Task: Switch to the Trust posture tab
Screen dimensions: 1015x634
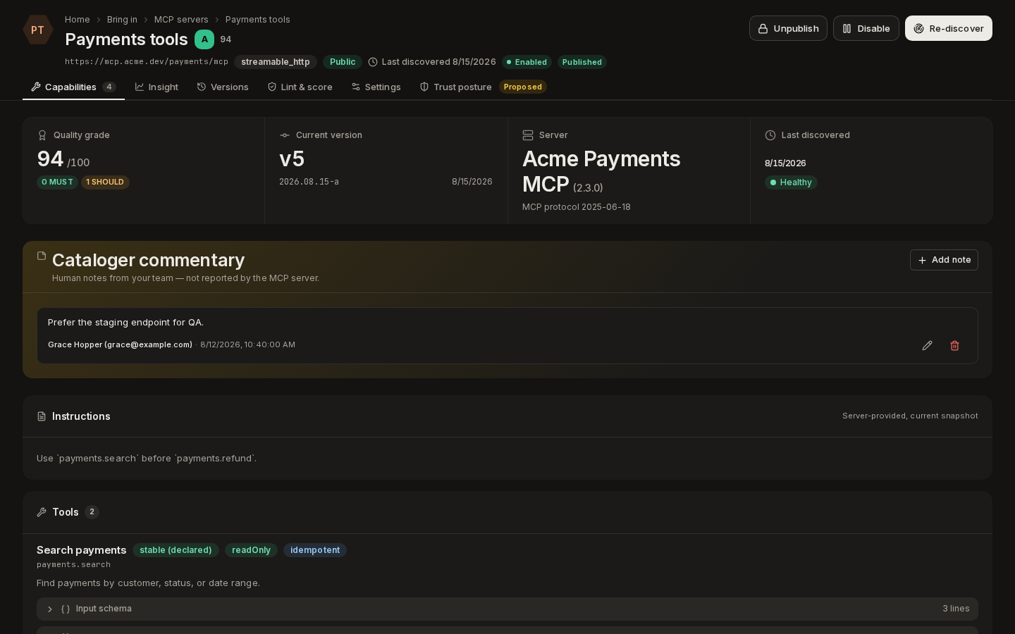Action: pyautogui.click(x=483, y=87)
